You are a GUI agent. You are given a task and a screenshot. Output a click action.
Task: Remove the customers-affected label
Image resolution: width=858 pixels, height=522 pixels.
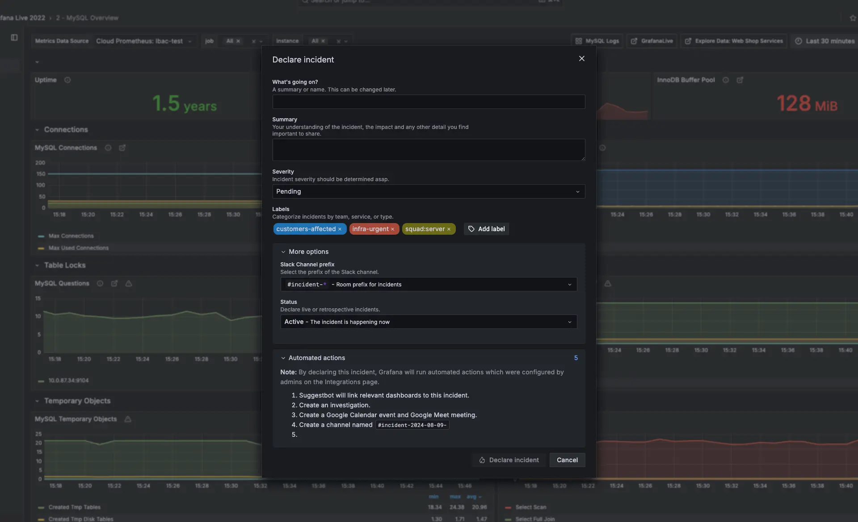(340, 229)
